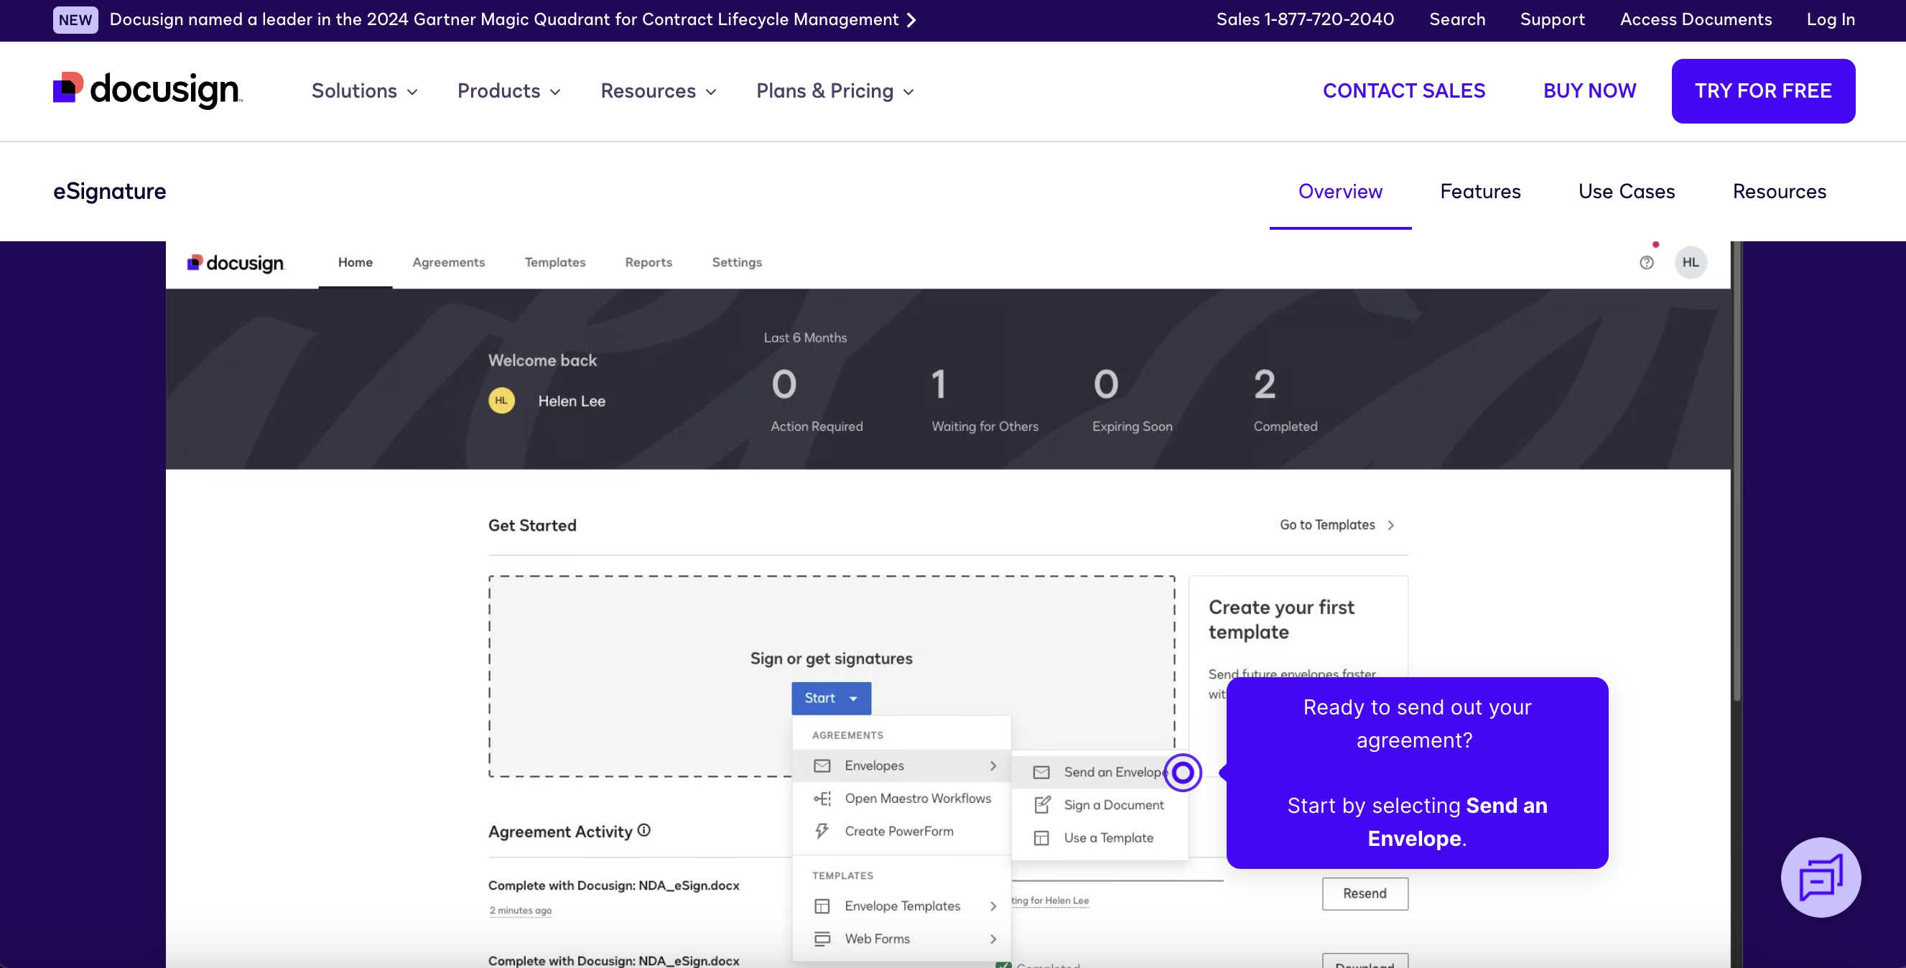
Task: Choose Send an Envelope from the submenu
Action: tap(1100, 772)
